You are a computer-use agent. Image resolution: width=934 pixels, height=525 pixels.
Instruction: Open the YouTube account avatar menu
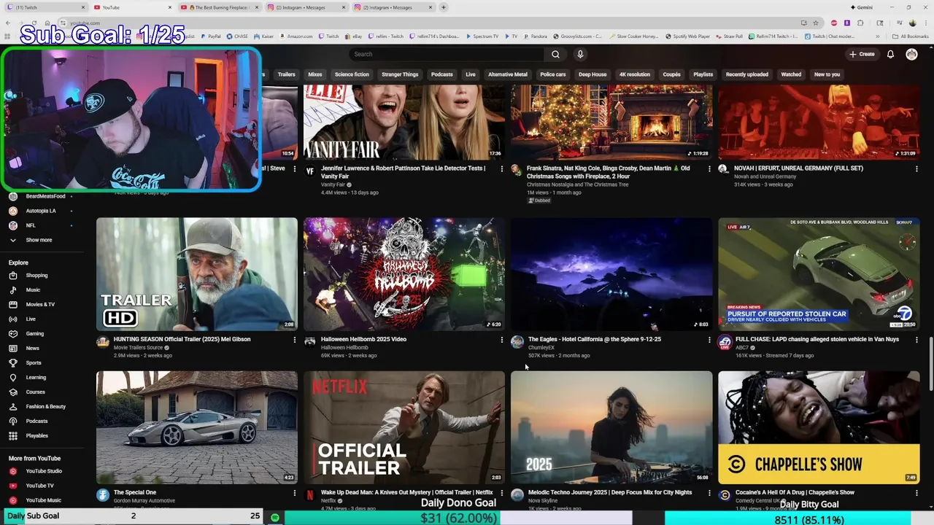coord(911,54)
